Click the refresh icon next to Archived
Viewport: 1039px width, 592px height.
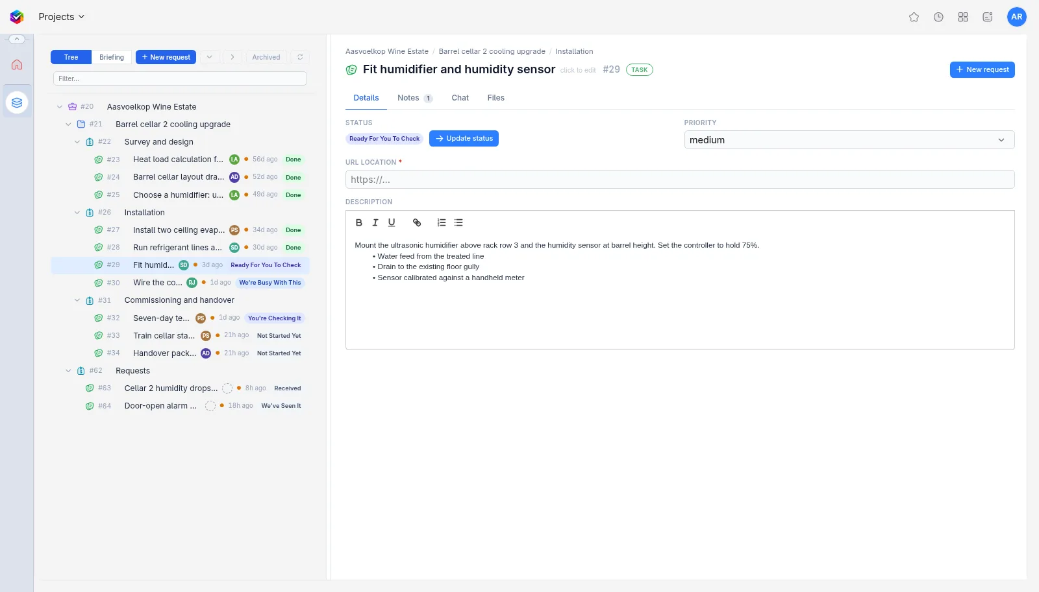coord(300,57)
